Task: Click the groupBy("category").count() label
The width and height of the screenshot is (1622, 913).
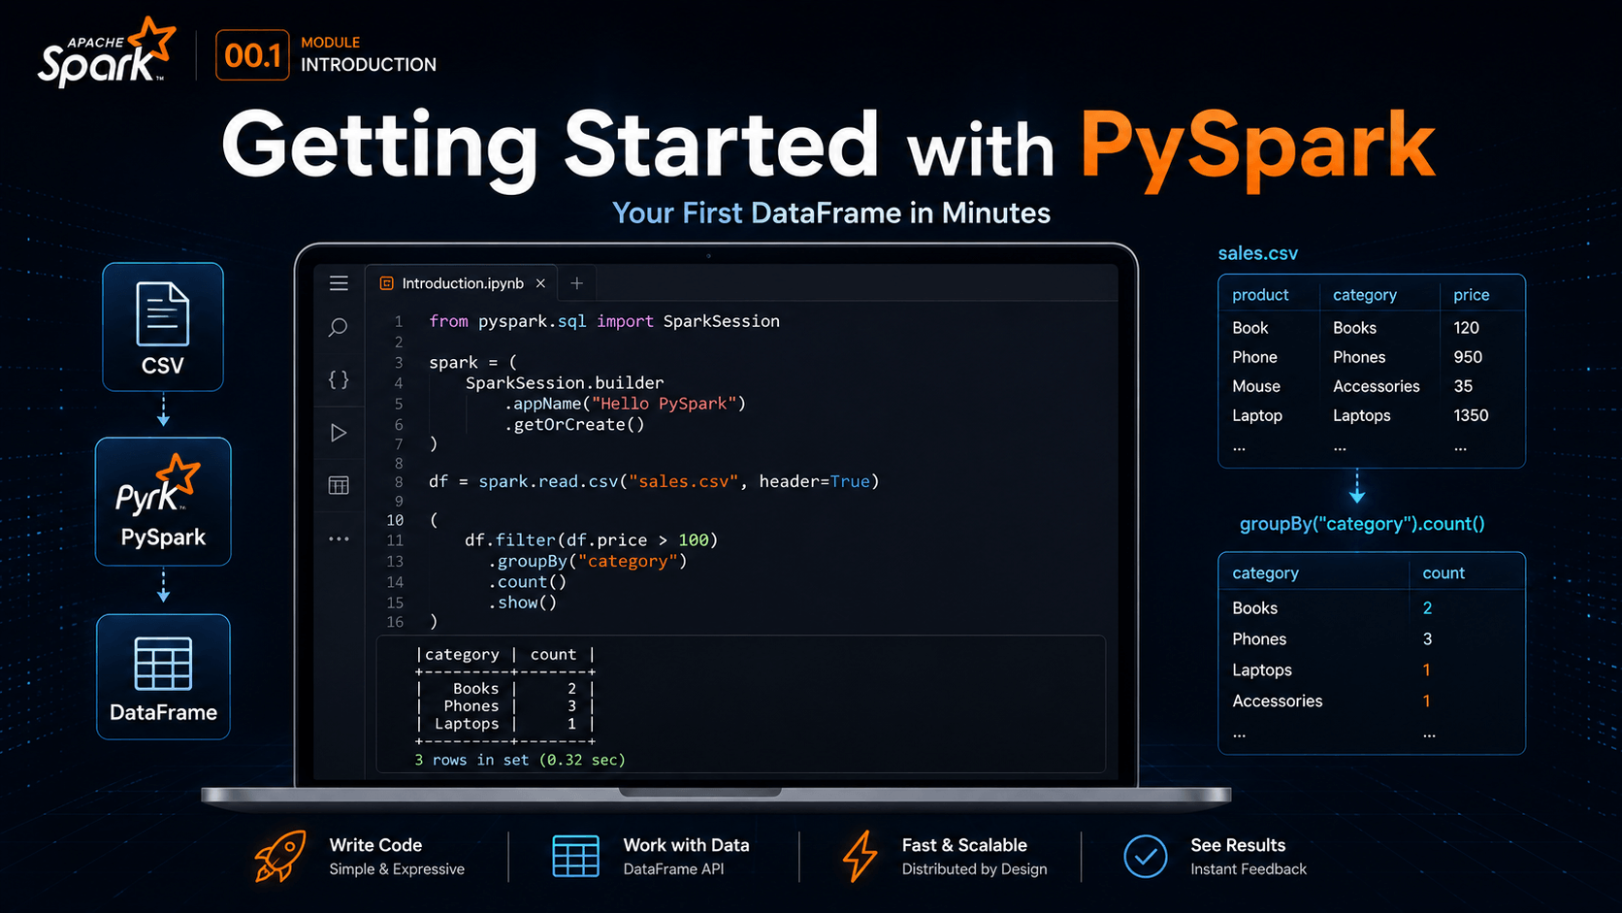Action: point(1362,524)
